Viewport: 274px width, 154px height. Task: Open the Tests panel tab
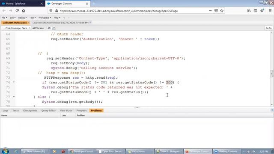(15, 110)
